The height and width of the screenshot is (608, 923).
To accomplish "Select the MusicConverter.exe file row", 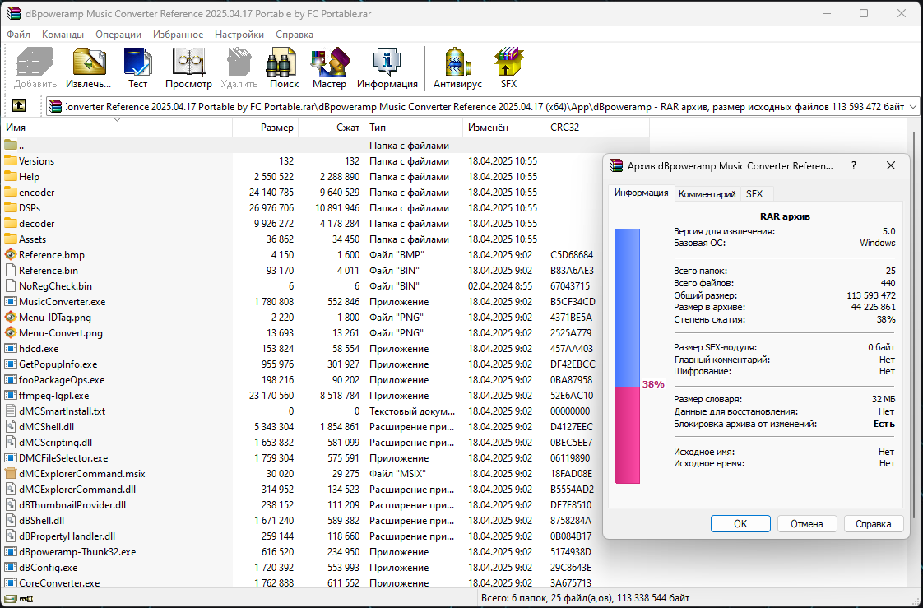I will pos(62,302).
